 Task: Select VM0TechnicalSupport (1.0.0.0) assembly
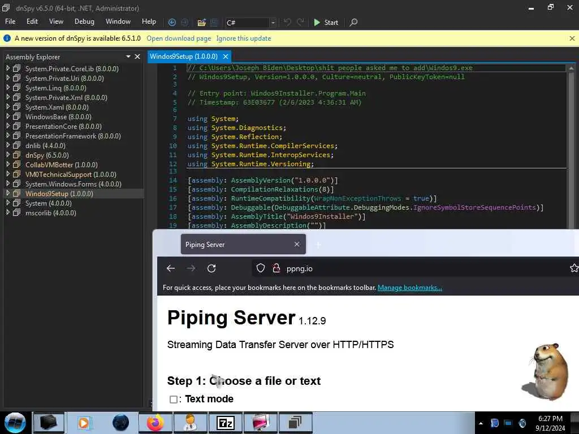tap(71, 174)
